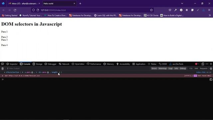Open the Redux devtools panel
Screen dimensions: 213x120
pyautogui.click(x=152, y=64)
